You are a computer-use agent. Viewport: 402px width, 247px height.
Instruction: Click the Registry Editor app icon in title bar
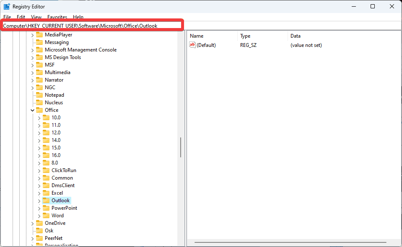pyautogui.click(x=7, y=6)
